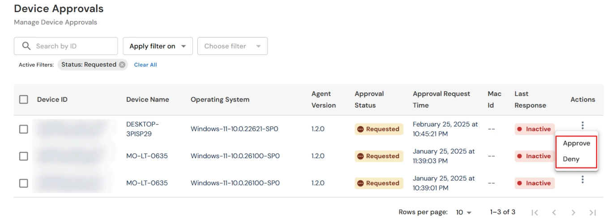Remove the Status: Requested filter chip
611x223 pixels.
pos(122,65)
